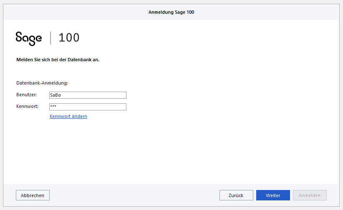Focus the Benutzer input field
343x210 pixels.
[x=88, y=95]
